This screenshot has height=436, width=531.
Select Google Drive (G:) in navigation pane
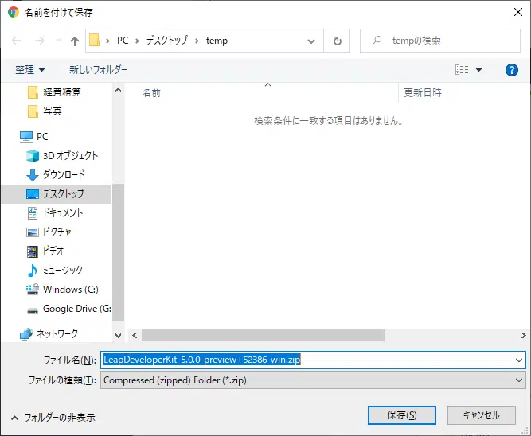coord(76,308)
